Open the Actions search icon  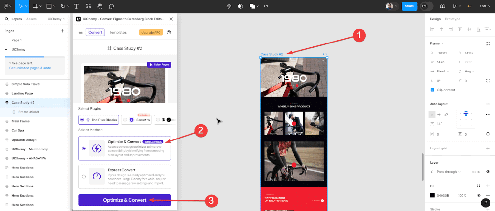88,6
